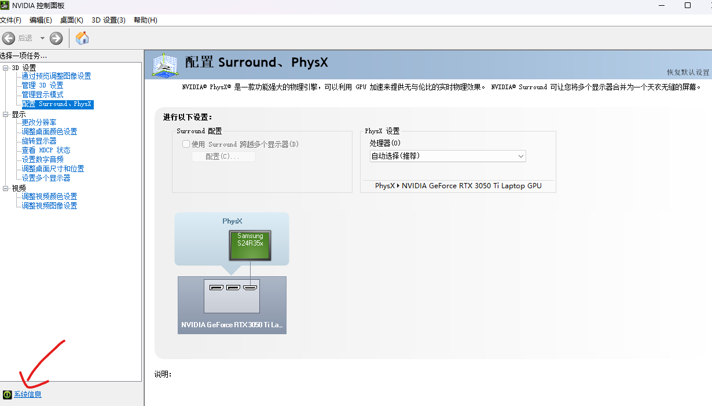Open the Back history dropdown arrow

pyautogui.click(x=42, y=38)
